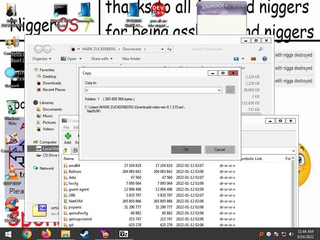Select CD Drive in navigation pane
The image size is (320, 240).
[47, 155]
